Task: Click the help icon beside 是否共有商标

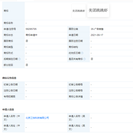Action: coord(85,59)
